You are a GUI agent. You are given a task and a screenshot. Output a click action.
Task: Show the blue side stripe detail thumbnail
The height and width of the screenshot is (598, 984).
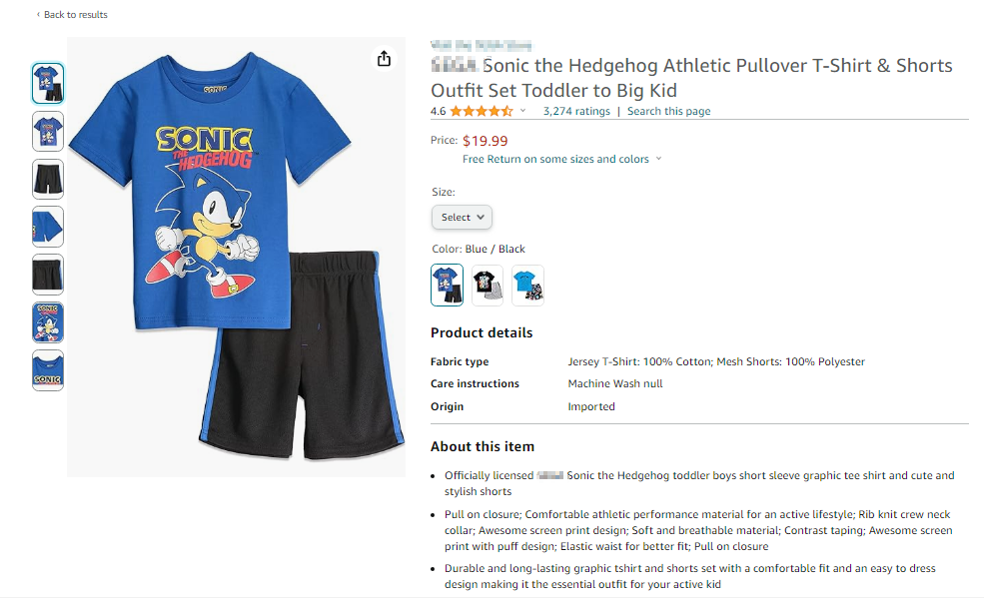(x=48, y=227)
